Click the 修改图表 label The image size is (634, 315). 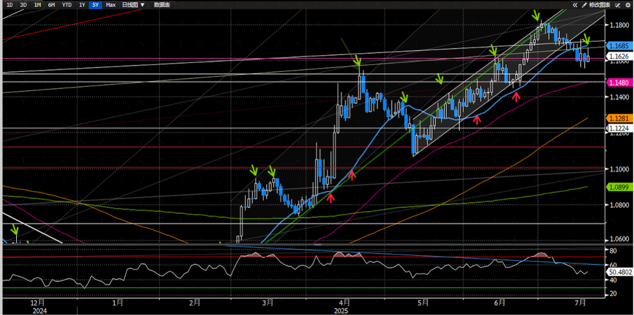pos(599,5)
